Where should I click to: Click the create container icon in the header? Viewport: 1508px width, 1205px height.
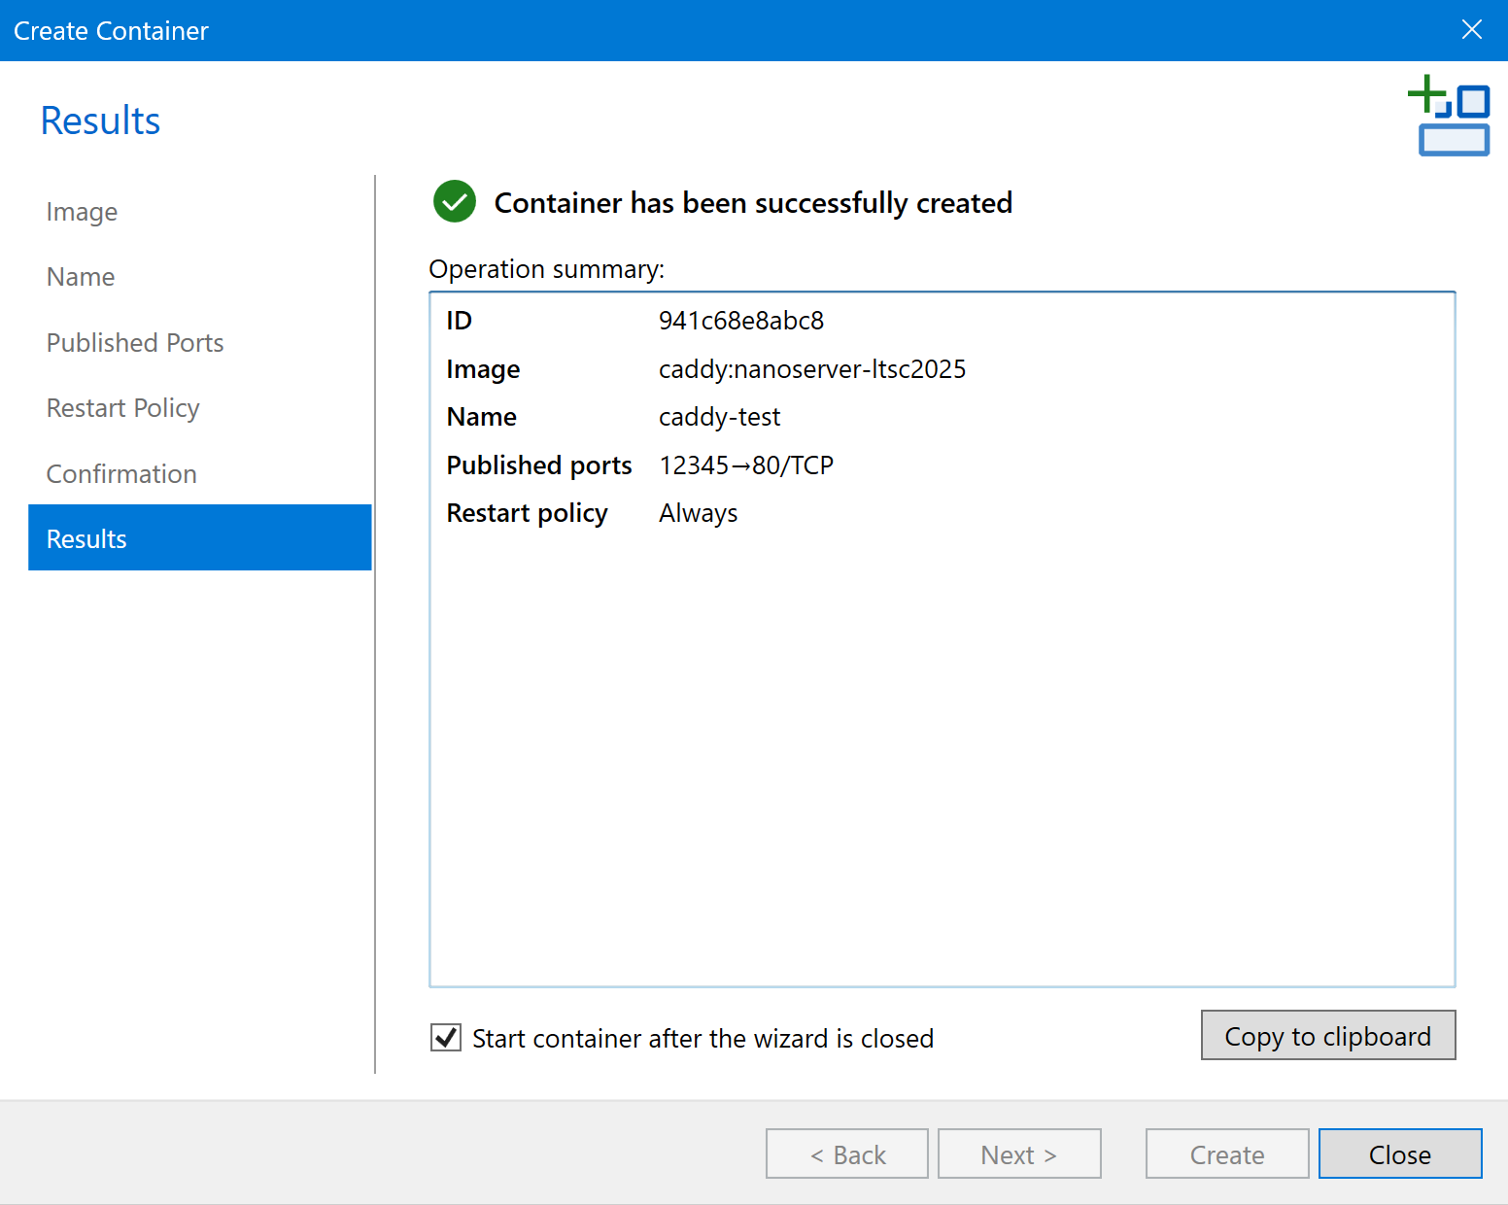1450,116
